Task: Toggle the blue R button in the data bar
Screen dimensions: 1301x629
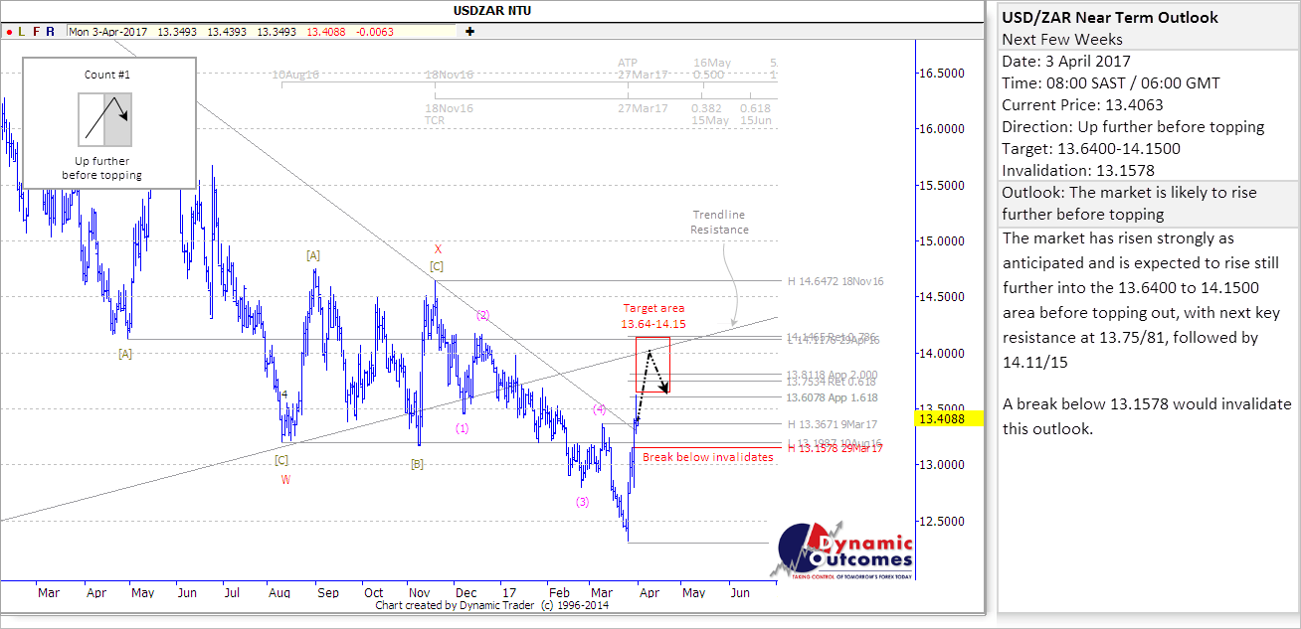Action: click(51, 32)
